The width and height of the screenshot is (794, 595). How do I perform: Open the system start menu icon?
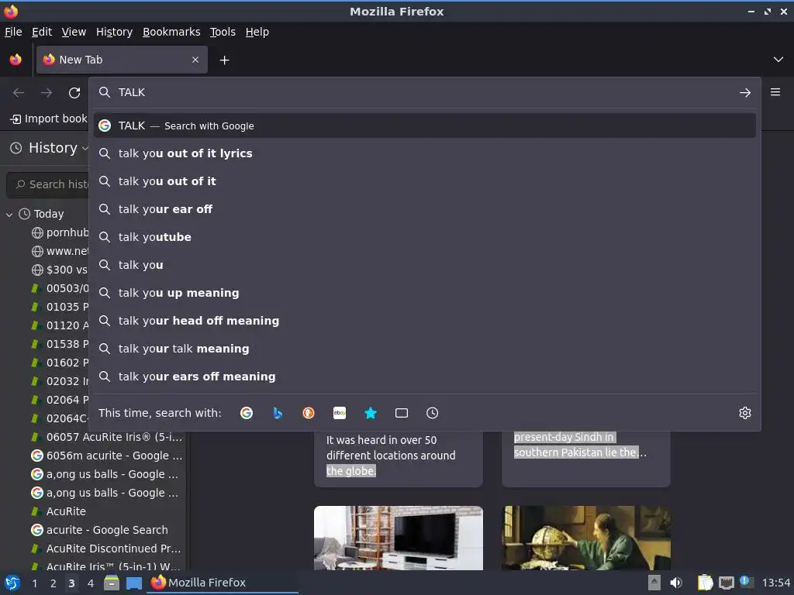pyautogui.click(x=12, y=583)
